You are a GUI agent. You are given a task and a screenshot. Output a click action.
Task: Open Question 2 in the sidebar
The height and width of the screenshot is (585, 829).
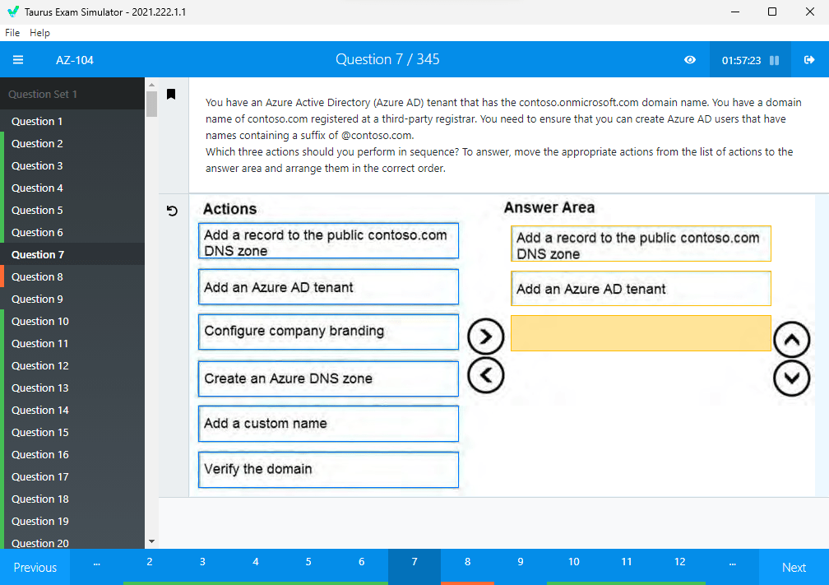coord(72,143)
